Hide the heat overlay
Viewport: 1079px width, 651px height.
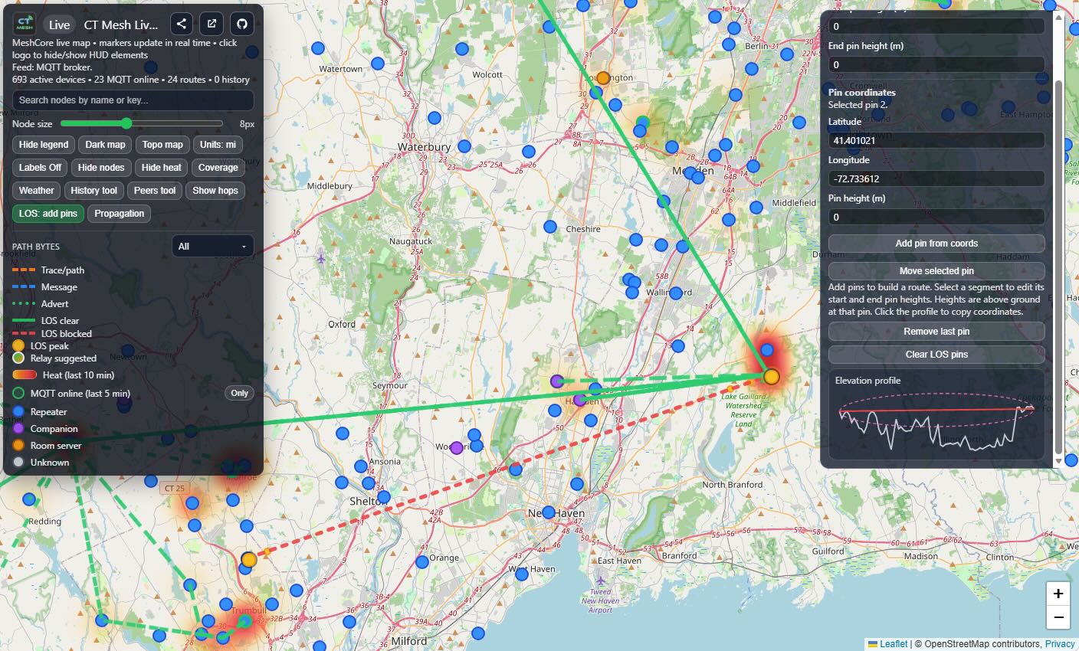(x=162, y=168)
